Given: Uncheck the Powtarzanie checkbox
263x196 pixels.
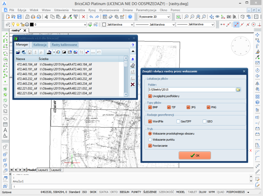Looking at the screenshot, I should click(x=150, y=146).
